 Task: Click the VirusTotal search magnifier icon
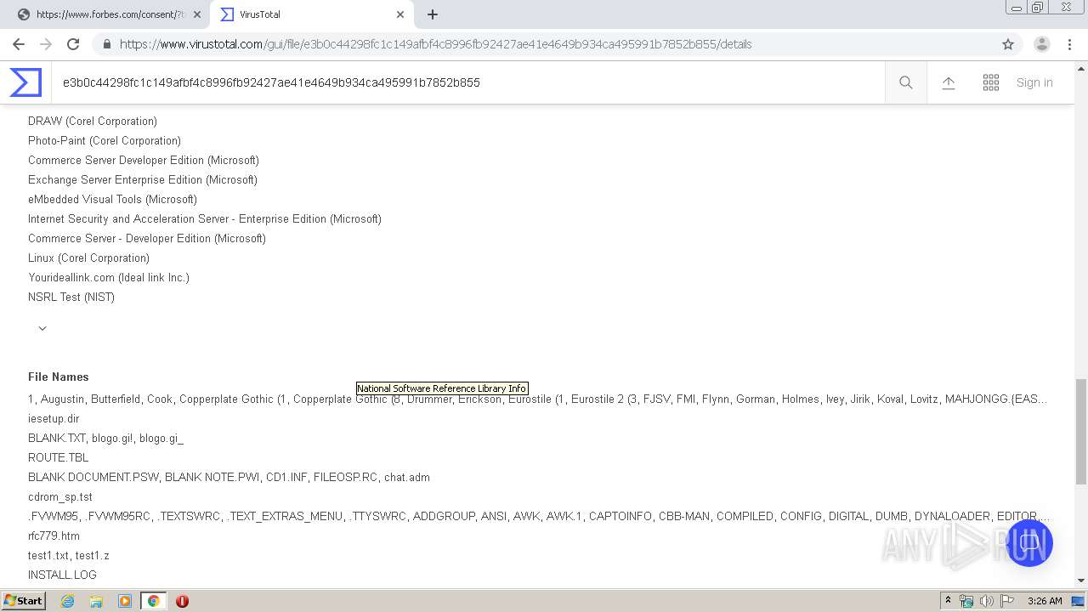pyautogui.click(x=906, y=82)
